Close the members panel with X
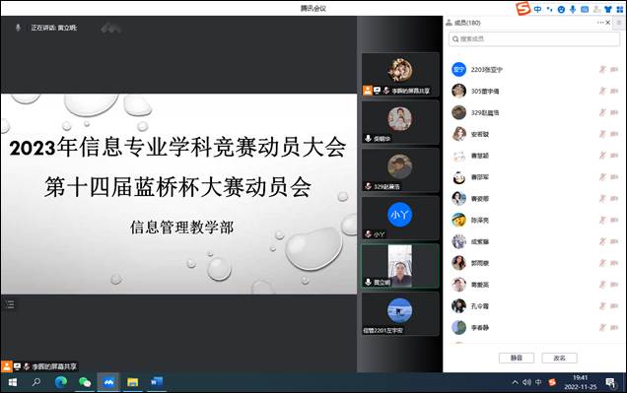627x393 pixels. 608,23
